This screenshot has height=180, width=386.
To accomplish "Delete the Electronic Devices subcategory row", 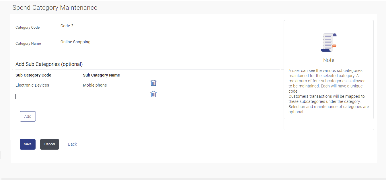I will [x=153, y=83].
